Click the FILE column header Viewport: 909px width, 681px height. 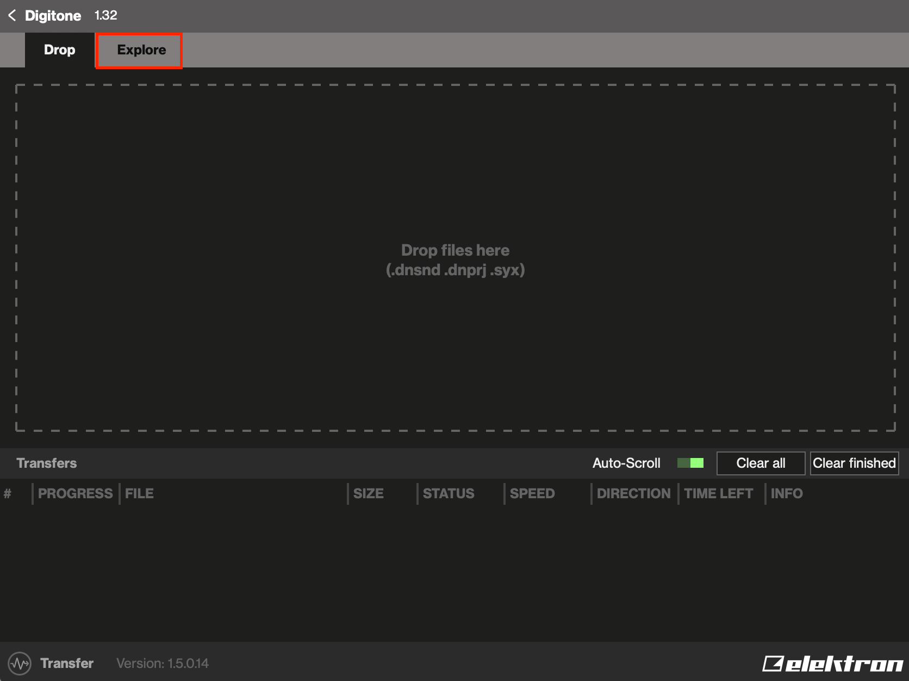[x=139, y=493]
